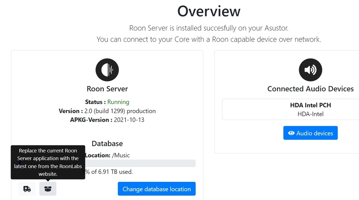Viewport: 359px width, 200px height.
Task: Click the APKG-Version 2021-10-13 line
Action: pos(107,120)
